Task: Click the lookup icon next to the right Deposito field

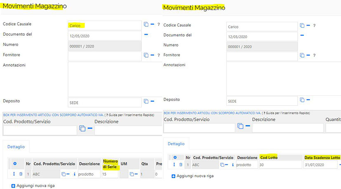Action: click(x=302, y=100)
